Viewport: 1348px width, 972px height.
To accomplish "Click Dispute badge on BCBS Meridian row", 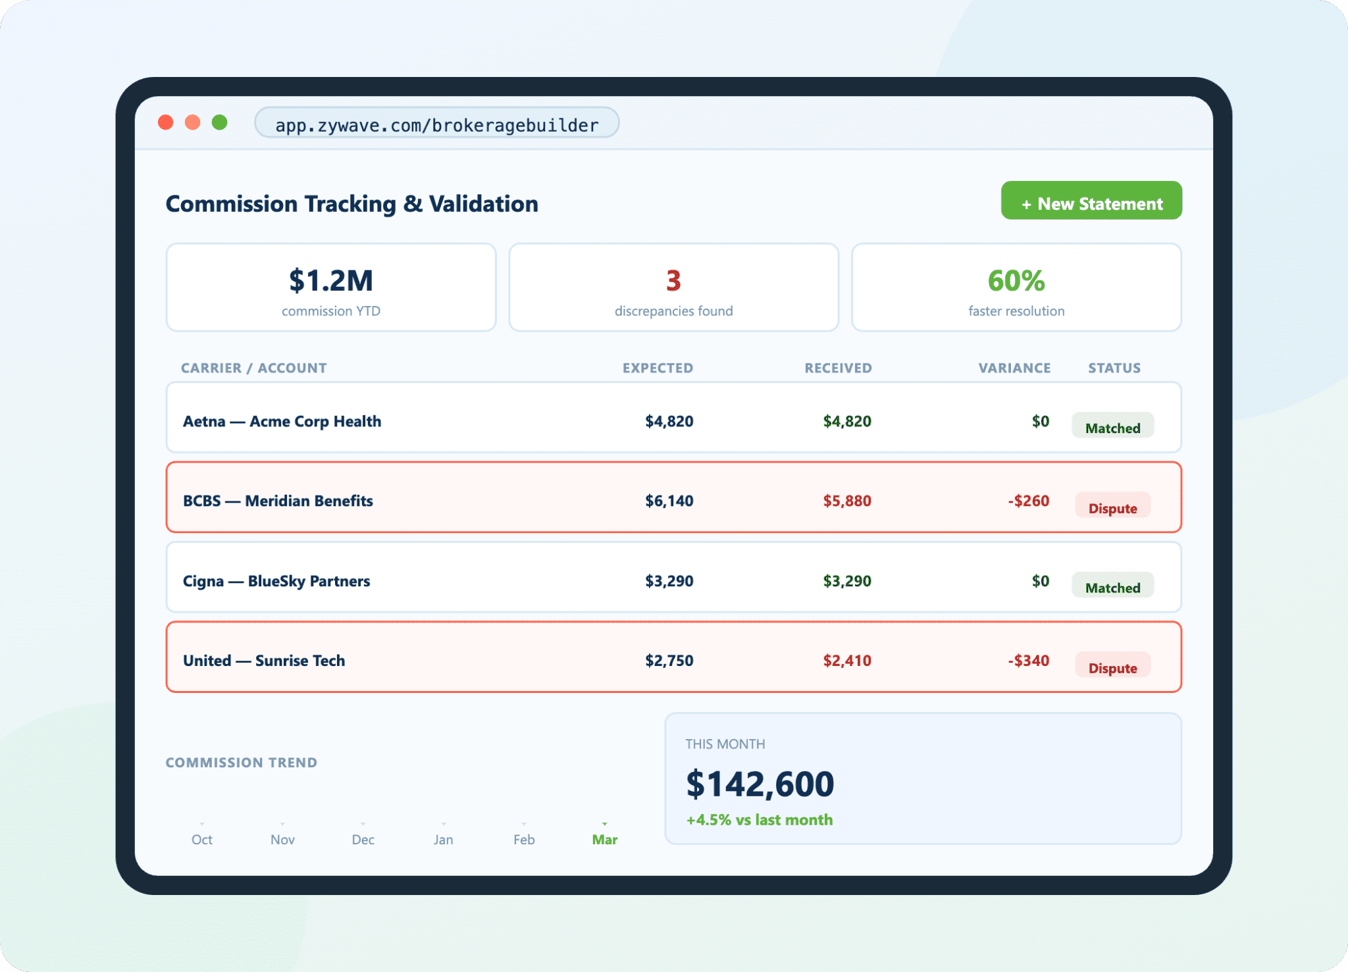I will [x=1112, y=507].
